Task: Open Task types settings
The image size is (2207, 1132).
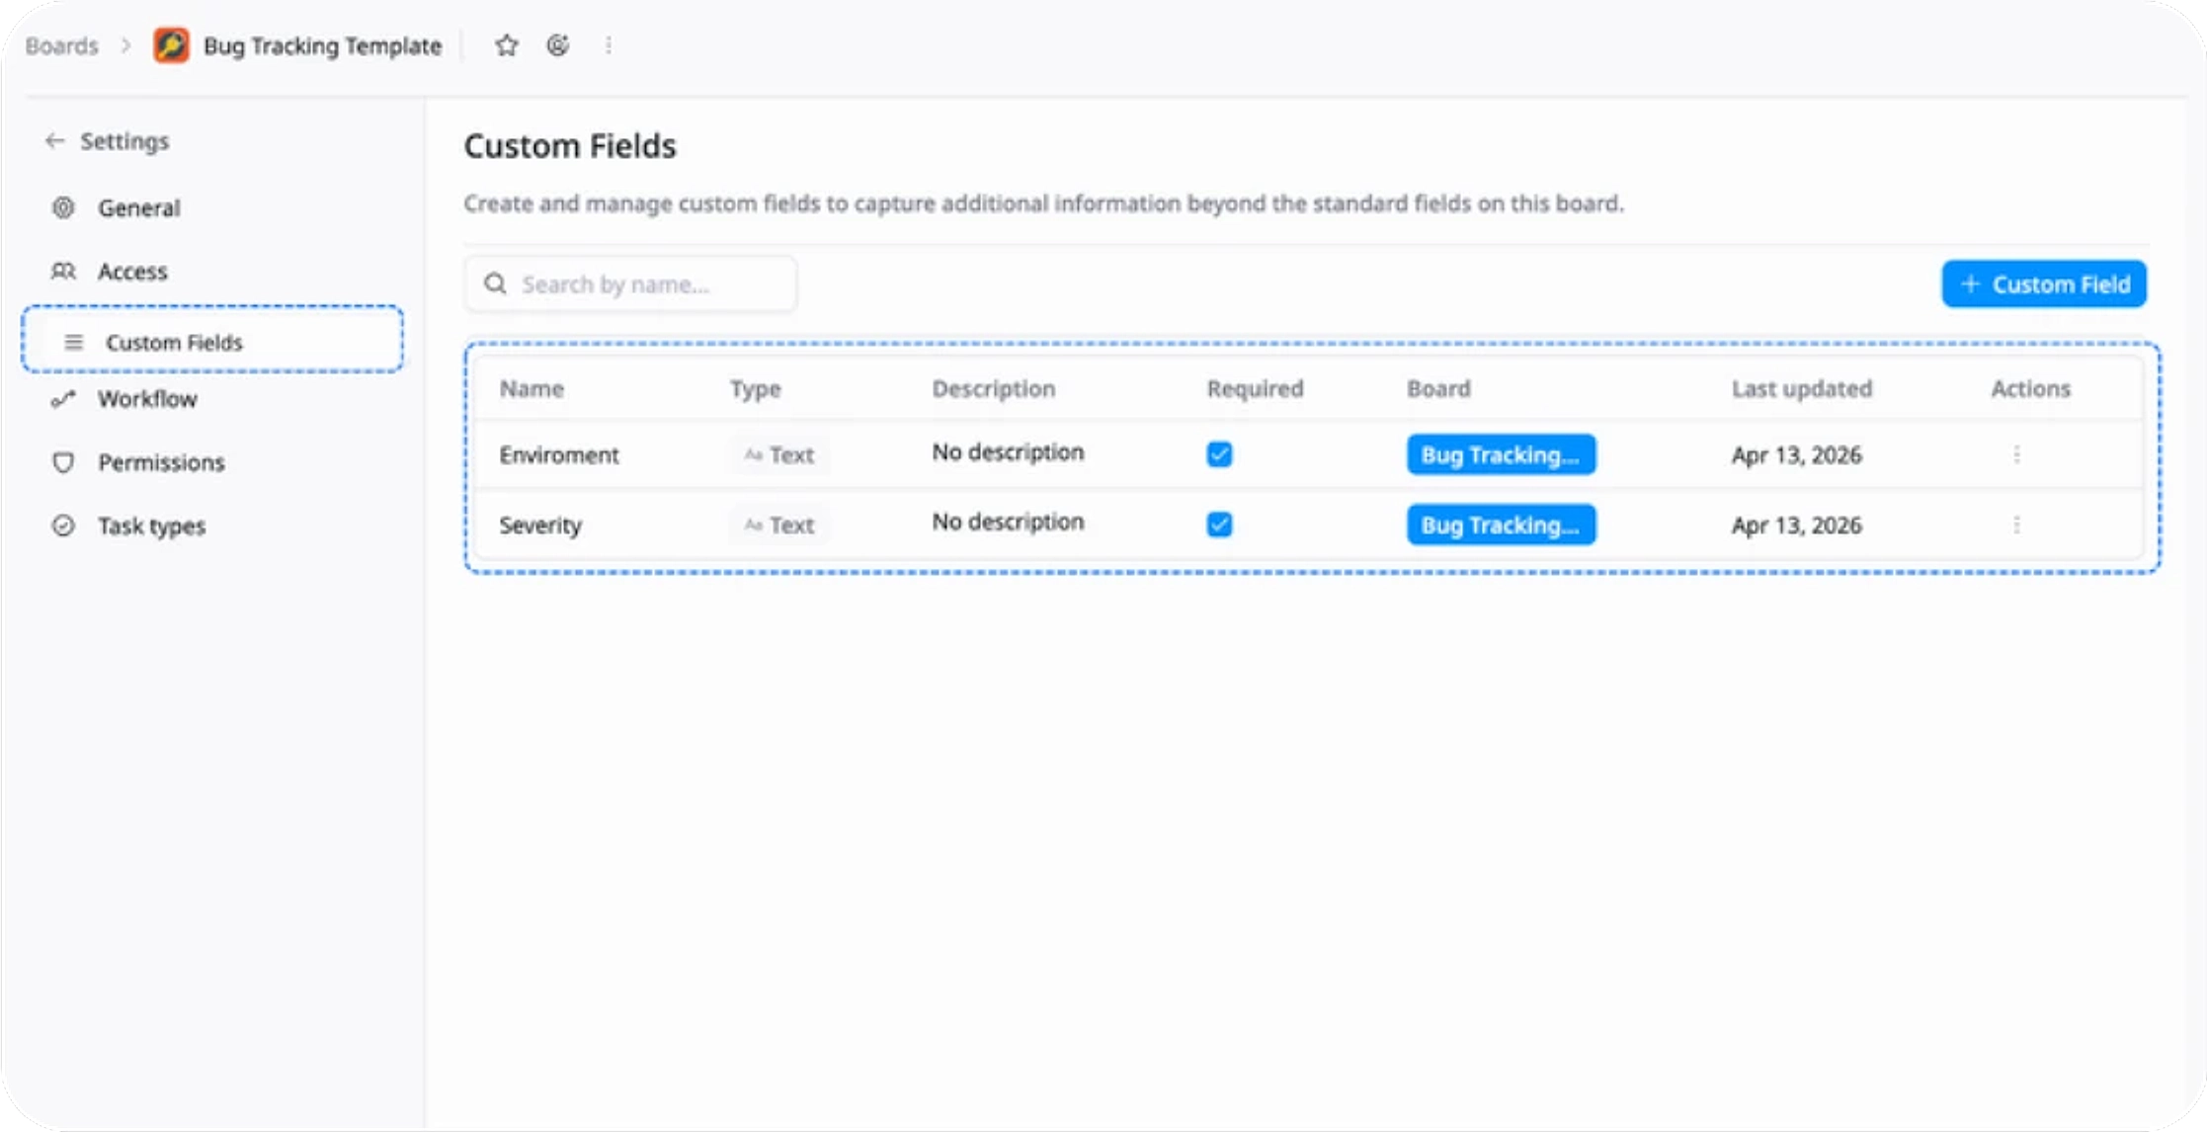Action: pos(151,526)
